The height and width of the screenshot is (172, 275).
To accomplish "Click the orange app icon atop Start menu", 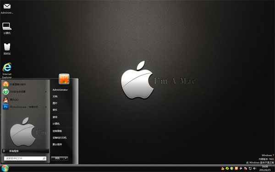I will 6,84.
